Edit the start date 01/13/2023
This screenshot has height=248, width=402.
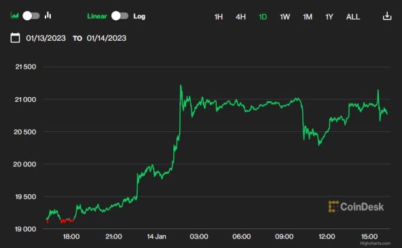click(x=46, y=38)
